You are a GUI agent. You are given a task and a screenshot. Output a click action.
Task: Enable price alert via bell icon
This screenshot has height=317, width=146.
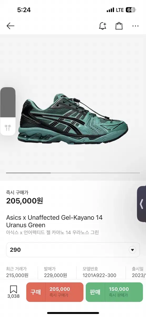[102, 26]
